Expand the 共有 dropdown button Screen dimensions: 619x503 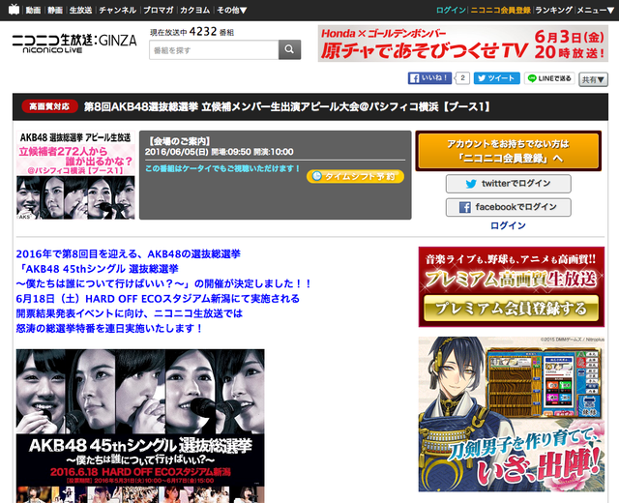593,79
